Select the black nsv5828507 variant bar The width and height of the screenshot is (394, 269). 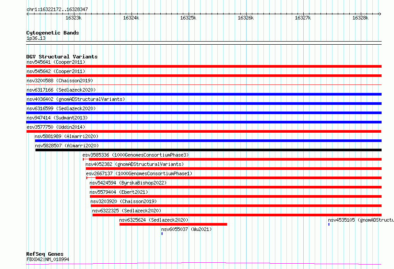coord(209,150)
